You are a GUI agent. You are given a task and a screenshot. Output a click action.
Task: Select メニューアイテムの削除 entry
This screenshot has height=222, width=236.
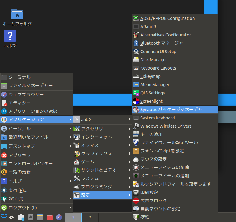point(175,168)
